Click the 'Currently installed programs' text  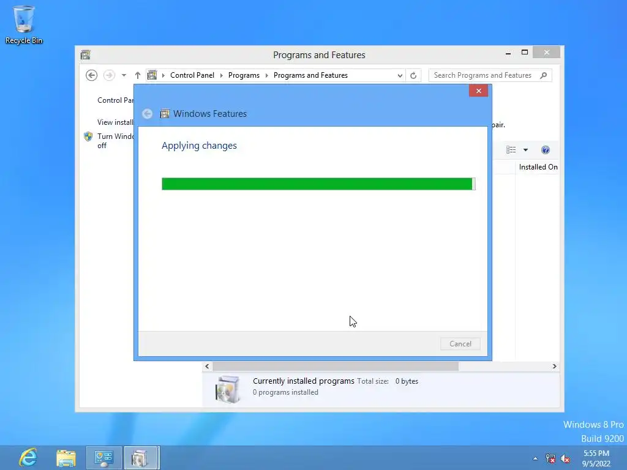[x=304, y=381]
